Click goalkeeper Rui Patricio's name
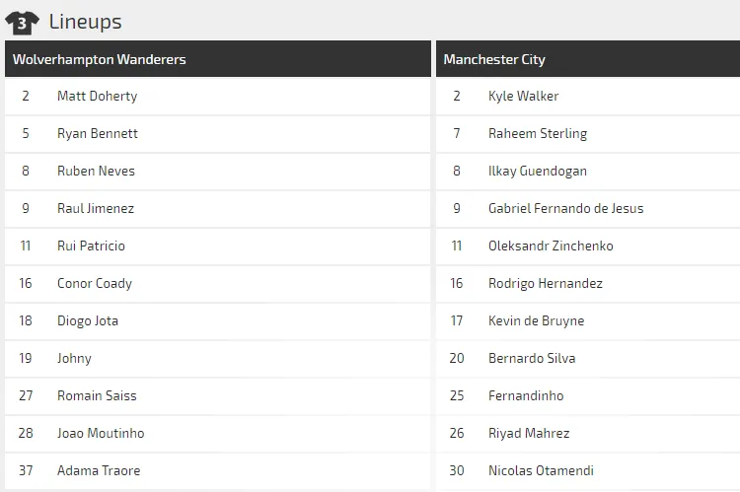 tap(91, 246)
